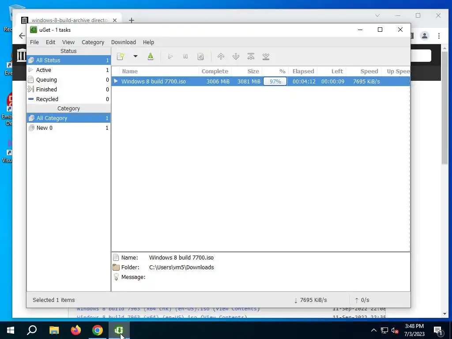This screenshot has width=452, height=339.
Task: Select the Active status filter
Action: tap(68, 70)
